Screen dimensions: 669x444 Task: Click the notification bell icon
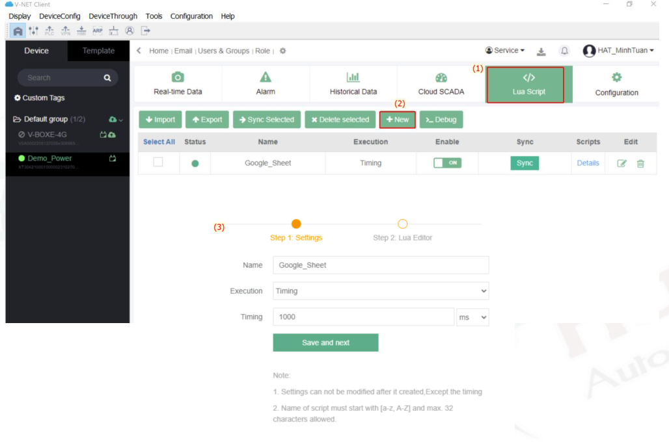point(564,51)
